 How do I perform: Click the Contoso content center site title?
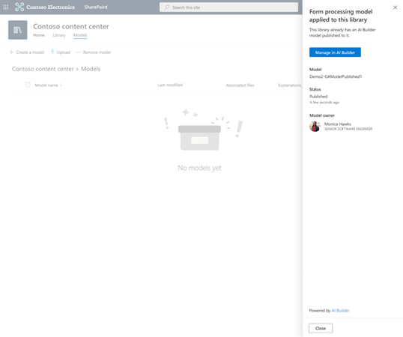71,26
